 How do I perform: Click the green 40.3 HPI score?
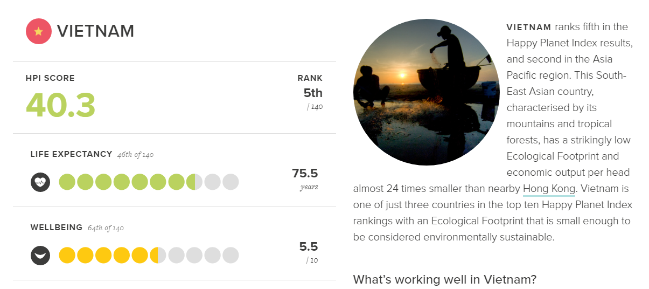tap(61, 105)
